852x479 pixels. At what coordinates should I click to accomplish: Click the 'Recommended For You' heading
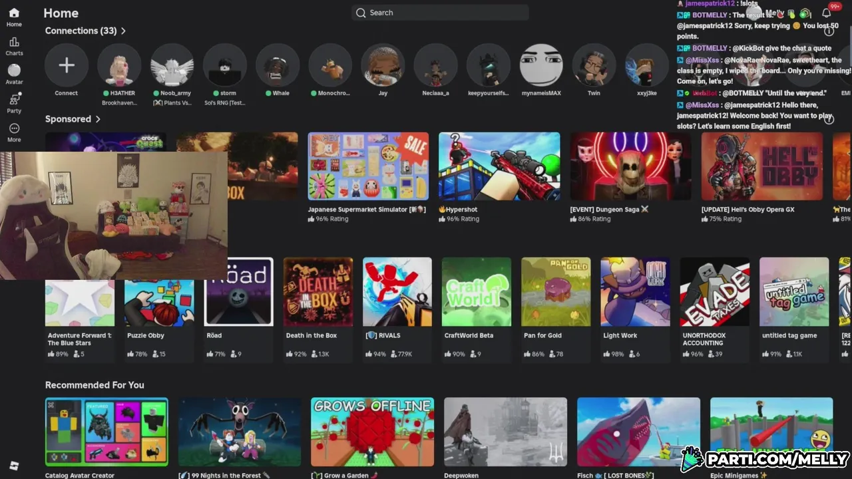pos(95,385)
